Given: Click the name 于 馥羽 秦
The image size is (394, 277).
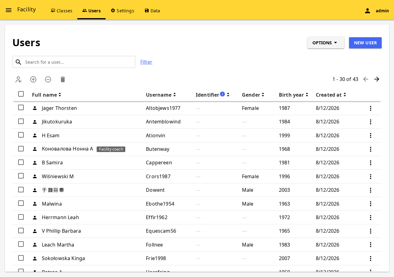Looking at the screenshot, I should 53,190.
